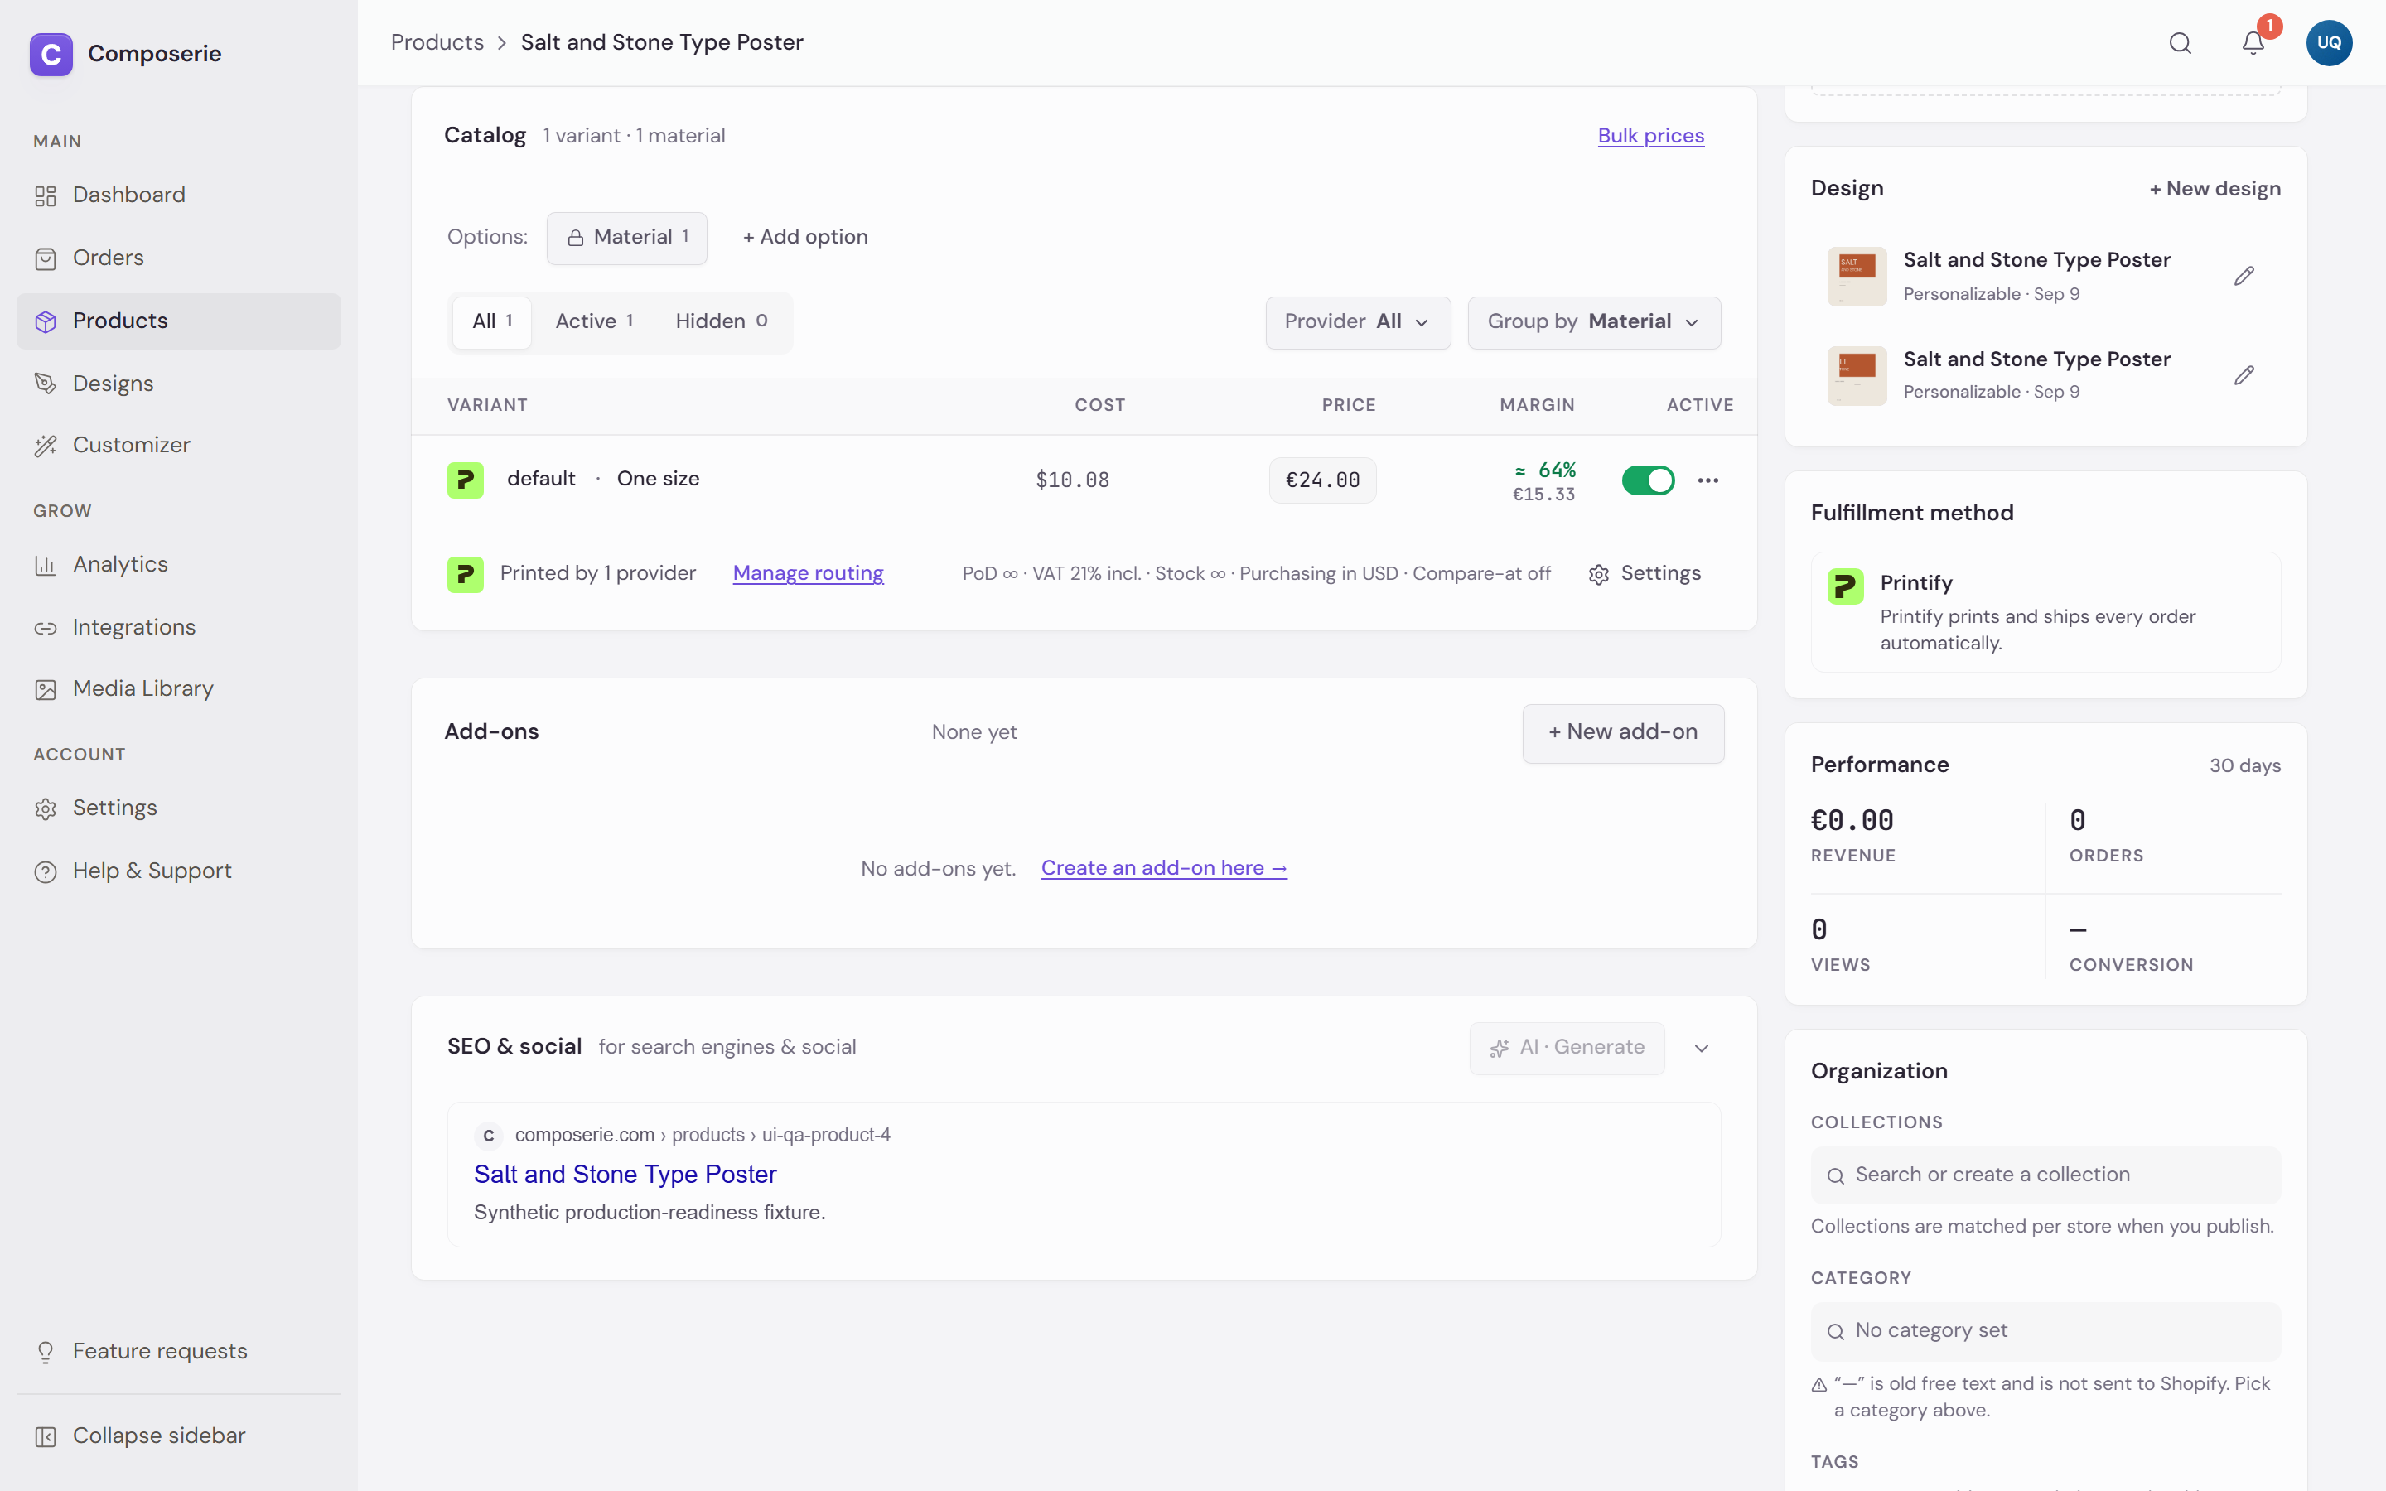The image size is (2386, 1491).
Task: Switch to the All variants tab
Action: click(492, 321)
